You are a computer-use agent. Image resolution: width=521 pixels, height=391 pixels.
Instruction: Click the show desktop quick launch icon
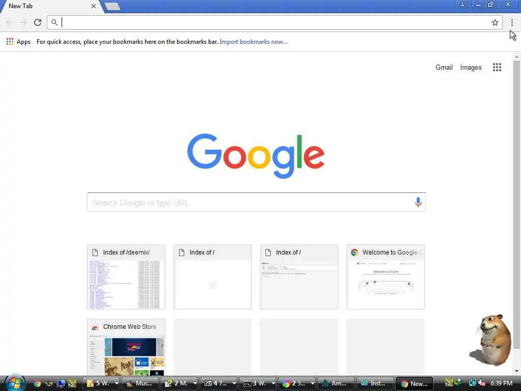point(61,383)
